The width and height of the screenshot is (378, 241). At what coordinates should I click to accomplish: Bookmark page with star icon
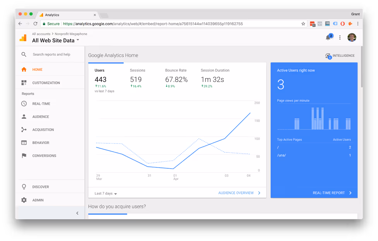pos(303,24)
